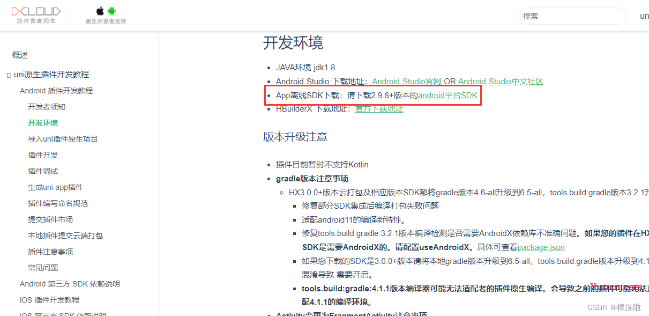Click the 开发环境 heading
The height and width of the screenshot is (316, 649).
click(293, 43)
